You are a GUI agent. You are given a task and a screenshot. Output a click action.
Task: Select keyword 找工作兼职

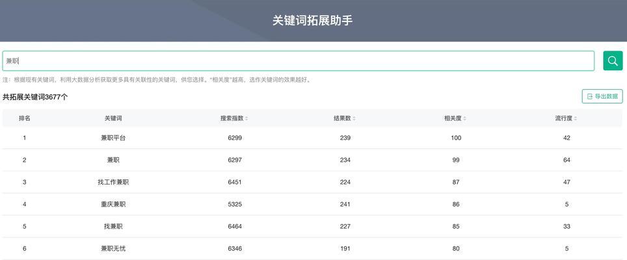pos(113,182)
